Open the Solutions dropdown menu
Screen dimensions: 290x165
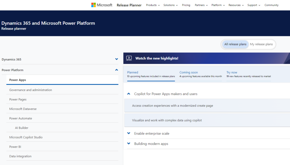[170, 5]
